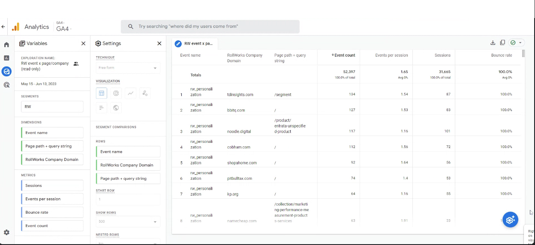
Task: Open the Reports bar chart sidebar icon
Action: tap(6, 58)
